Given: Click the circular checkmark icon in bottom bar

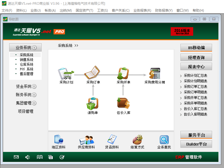Looking at the screenshot, I should [x=62, y=157].
